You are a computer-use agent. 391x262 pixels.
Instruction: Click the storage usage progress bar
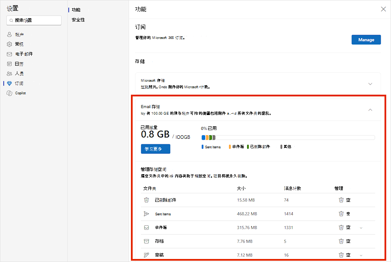pyautogui.click(x=288, y=137)
